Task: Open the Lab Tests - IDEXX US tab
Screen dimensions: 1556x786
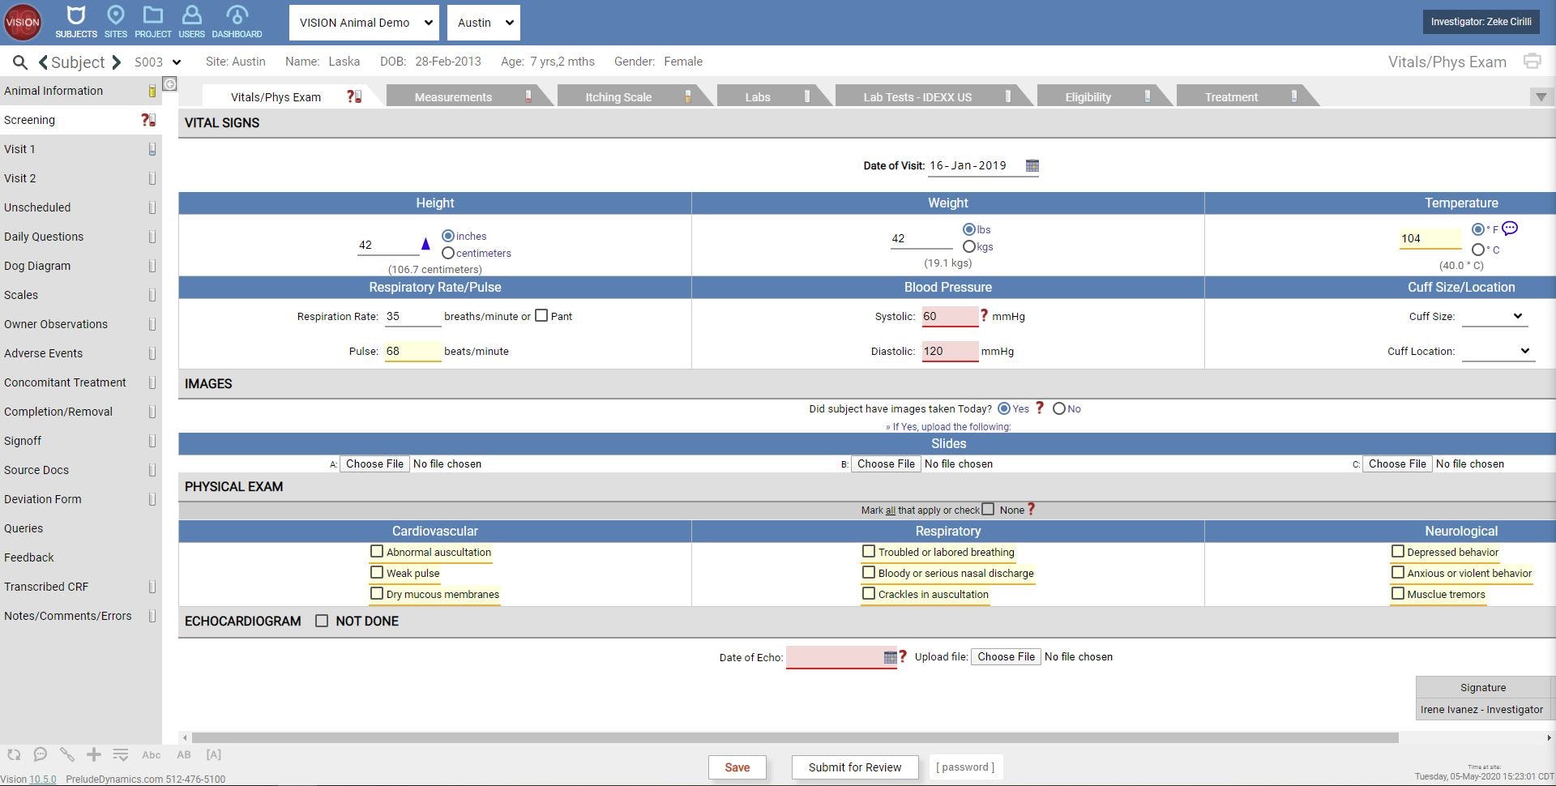Action: 916,96
